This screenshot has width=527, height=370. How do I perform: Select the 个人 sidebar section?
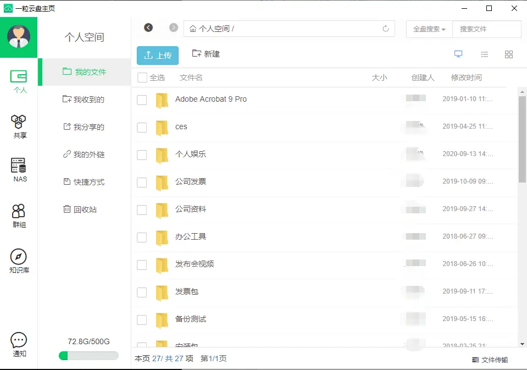[19, 81]
